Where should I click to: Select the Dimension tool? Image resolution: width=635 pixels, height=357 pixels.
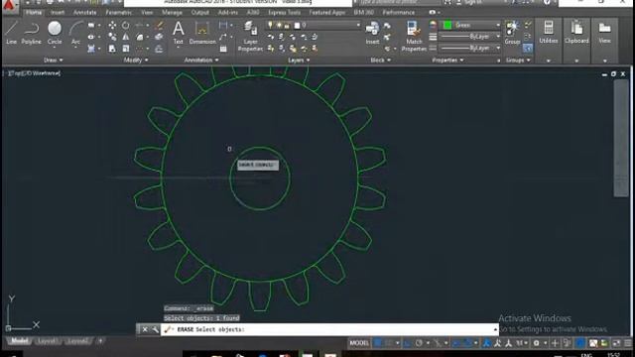coord(202,33)
